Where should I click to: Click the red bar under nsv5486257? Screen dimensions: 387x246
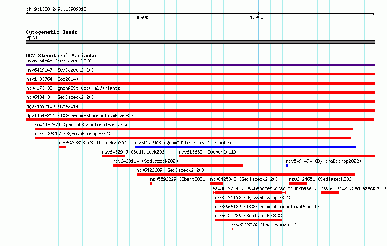click(193, 138)
